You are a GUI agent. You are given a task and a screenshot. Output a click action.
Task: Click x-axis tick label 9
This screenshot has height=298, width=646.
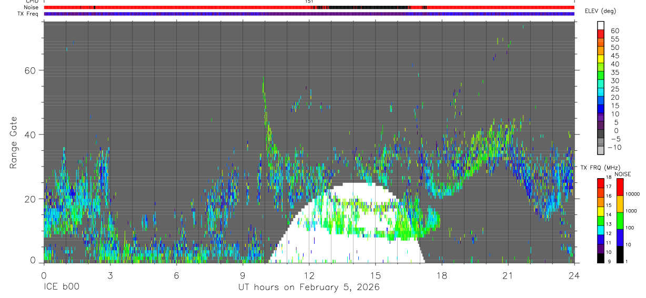click(x=243, y=275)
